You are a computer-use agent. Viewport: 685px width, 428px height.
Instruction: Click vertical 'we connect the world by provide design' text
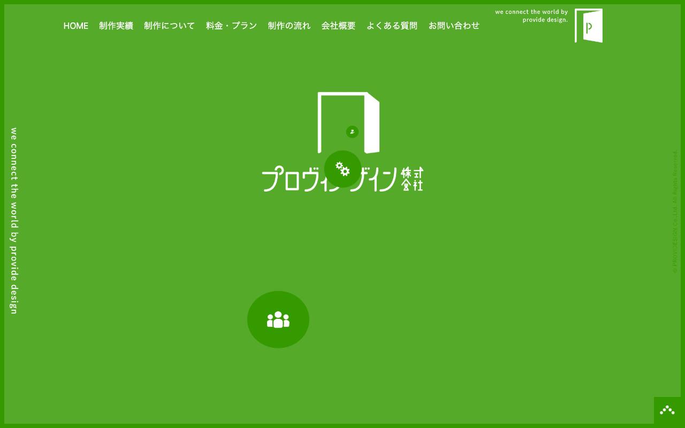(x=14, y=221)
